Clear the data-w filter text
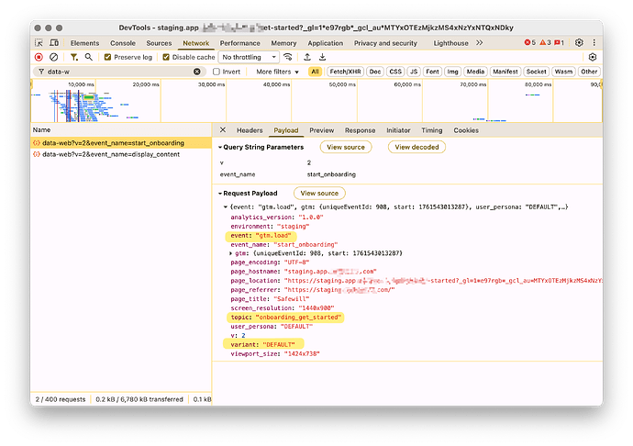Screen dimensions: 633x446 [x=197, y=72]
